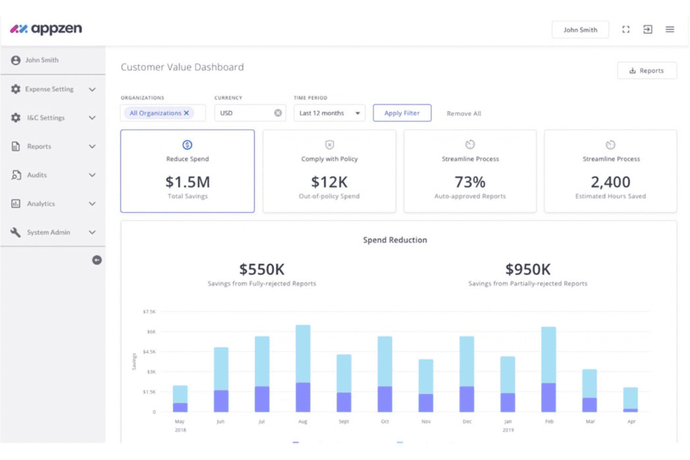Expand the I&C Settings chevron

(92, 118)
